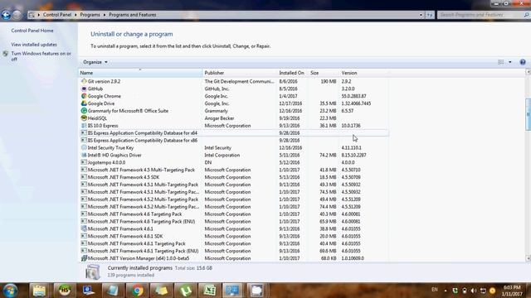Screen dimensions: 531x298
Task: Click the EN language indicator in taskbar
Action: point(435,290)
